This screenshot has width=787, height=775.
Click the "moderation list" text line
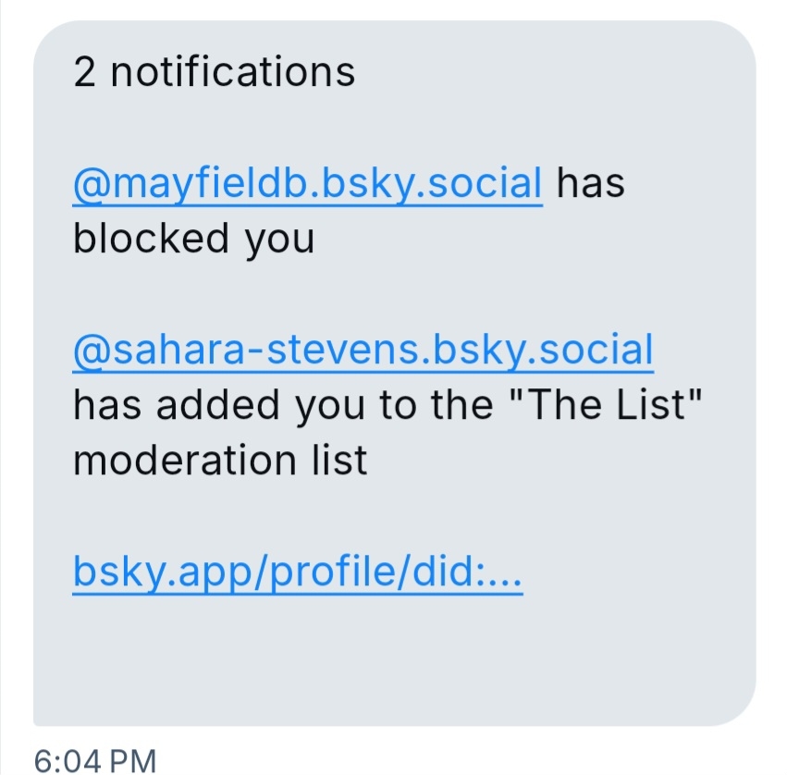point(220,460)
